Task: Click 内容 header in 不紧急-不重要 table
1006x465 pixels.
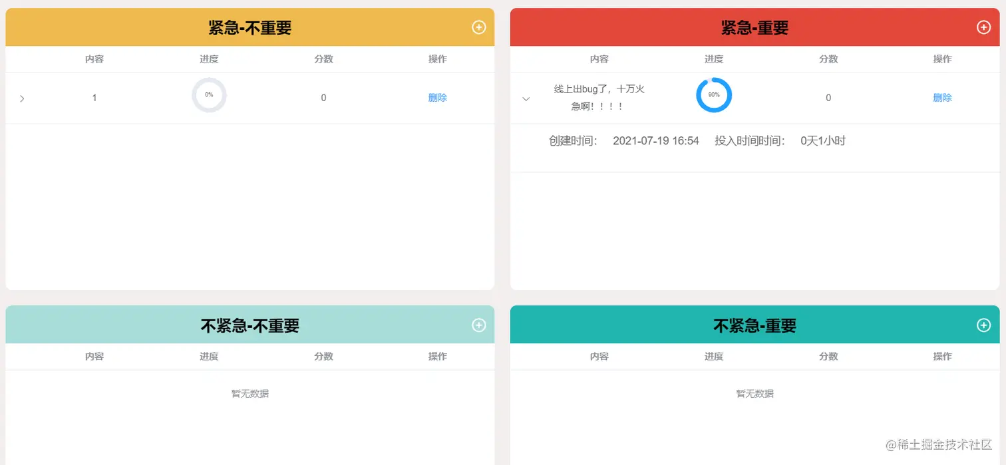Action: 94,357
